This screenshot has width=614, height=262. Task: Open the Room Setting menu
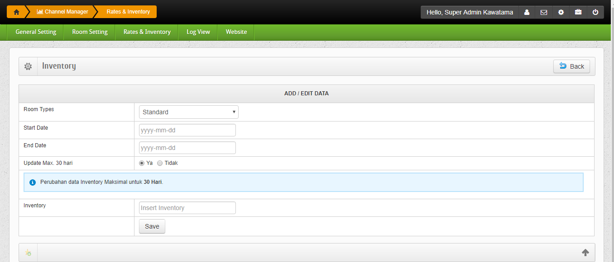[x=90, y=32]
